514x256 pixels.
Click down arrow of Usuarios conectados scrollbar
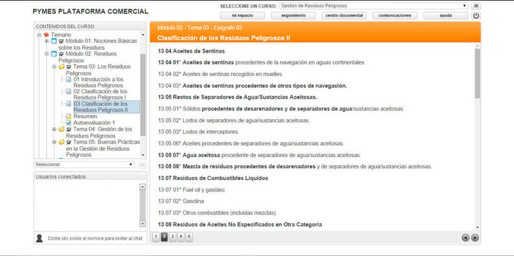click(142, 223)
